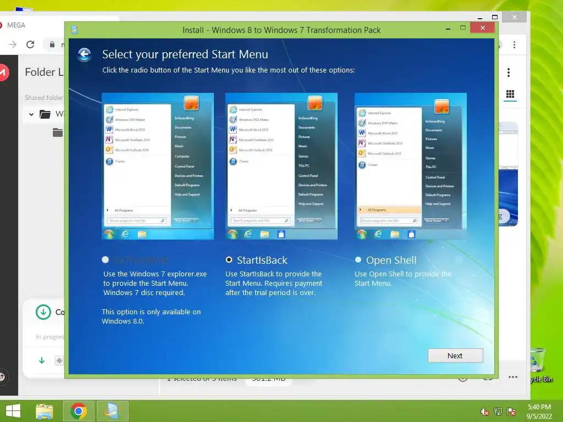The width and height of the screenshot is (563, 422).
Task: Open the MEGA bottom bar three-dot menu
Action: point(513,377)
